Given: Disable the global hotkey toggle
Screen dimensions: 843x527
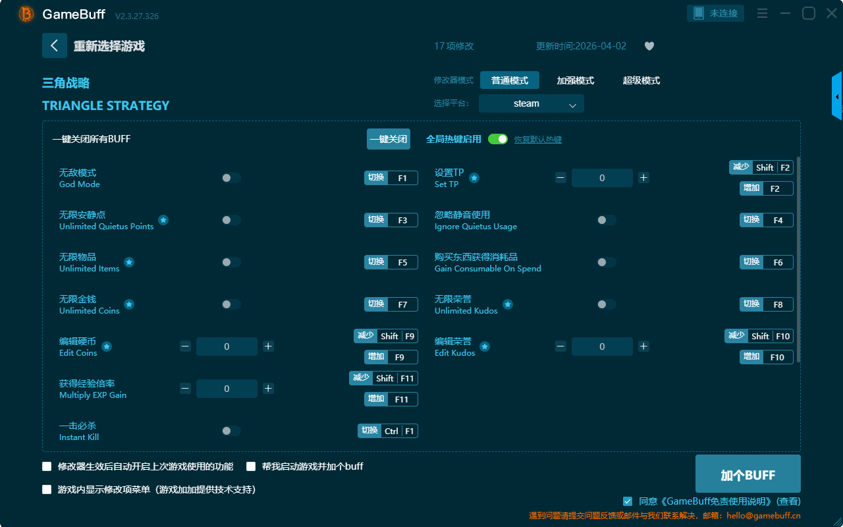Looking at the screenshot, I should [498, 139].
